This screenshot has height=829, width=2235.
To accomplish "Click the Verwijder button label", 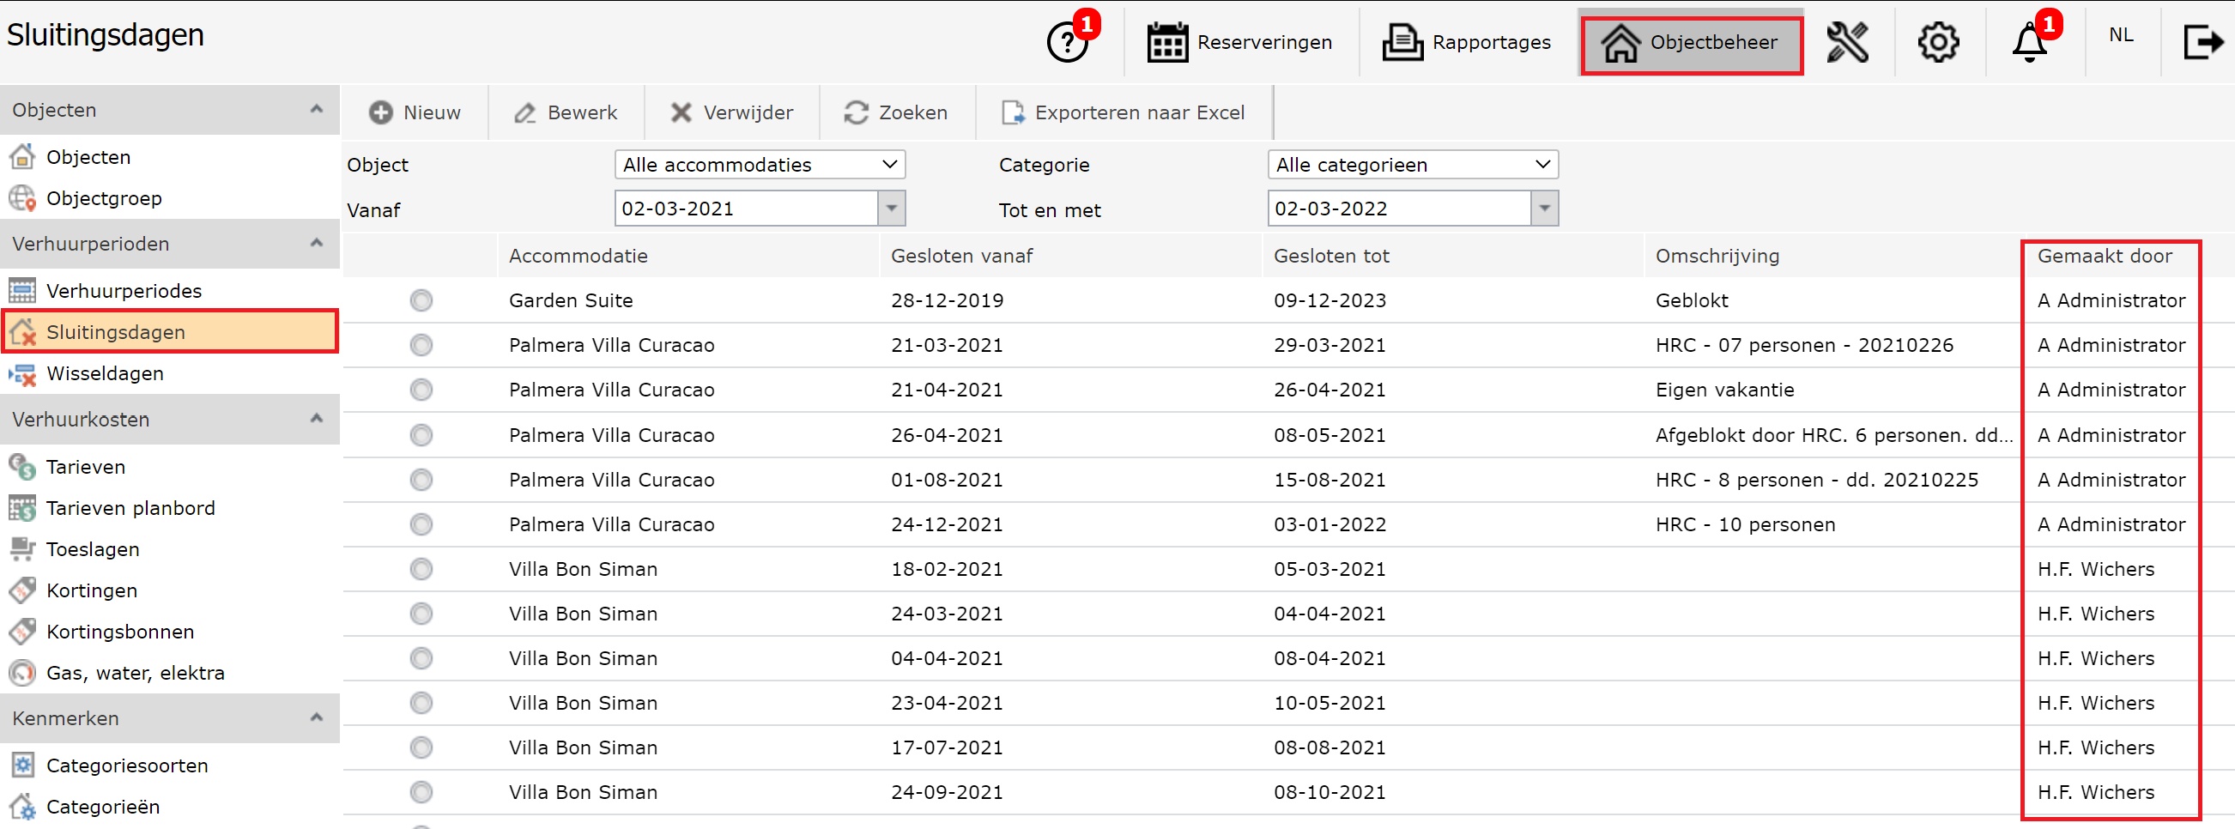I will tap(748, 112).
